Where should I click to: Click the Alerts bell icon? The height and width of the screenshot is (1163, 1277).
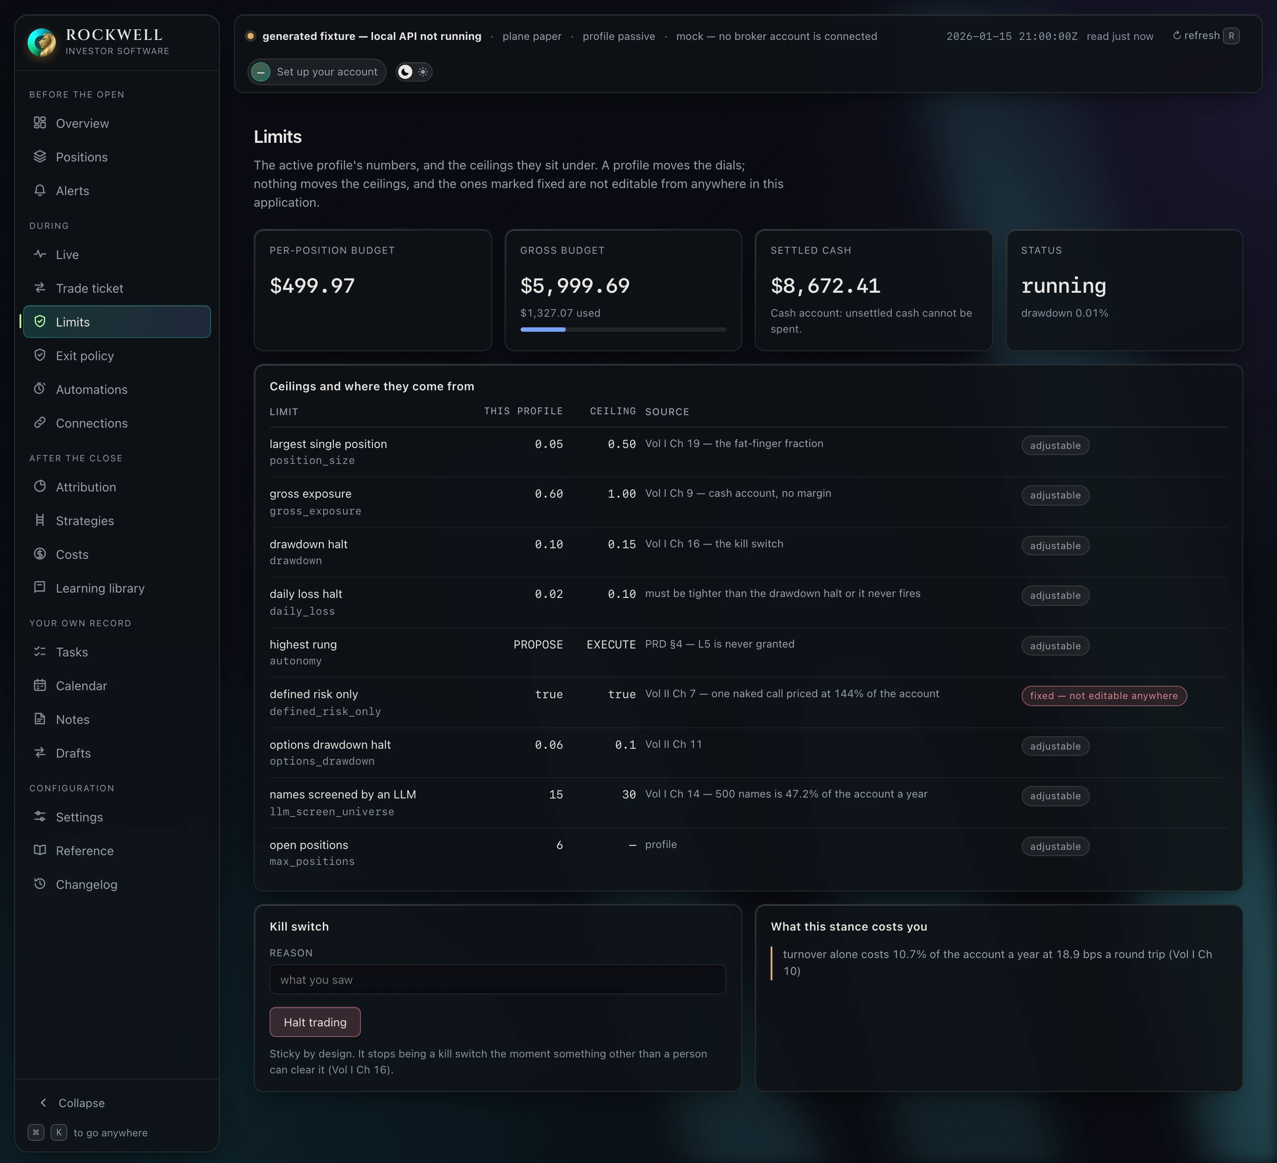(40, 190)
